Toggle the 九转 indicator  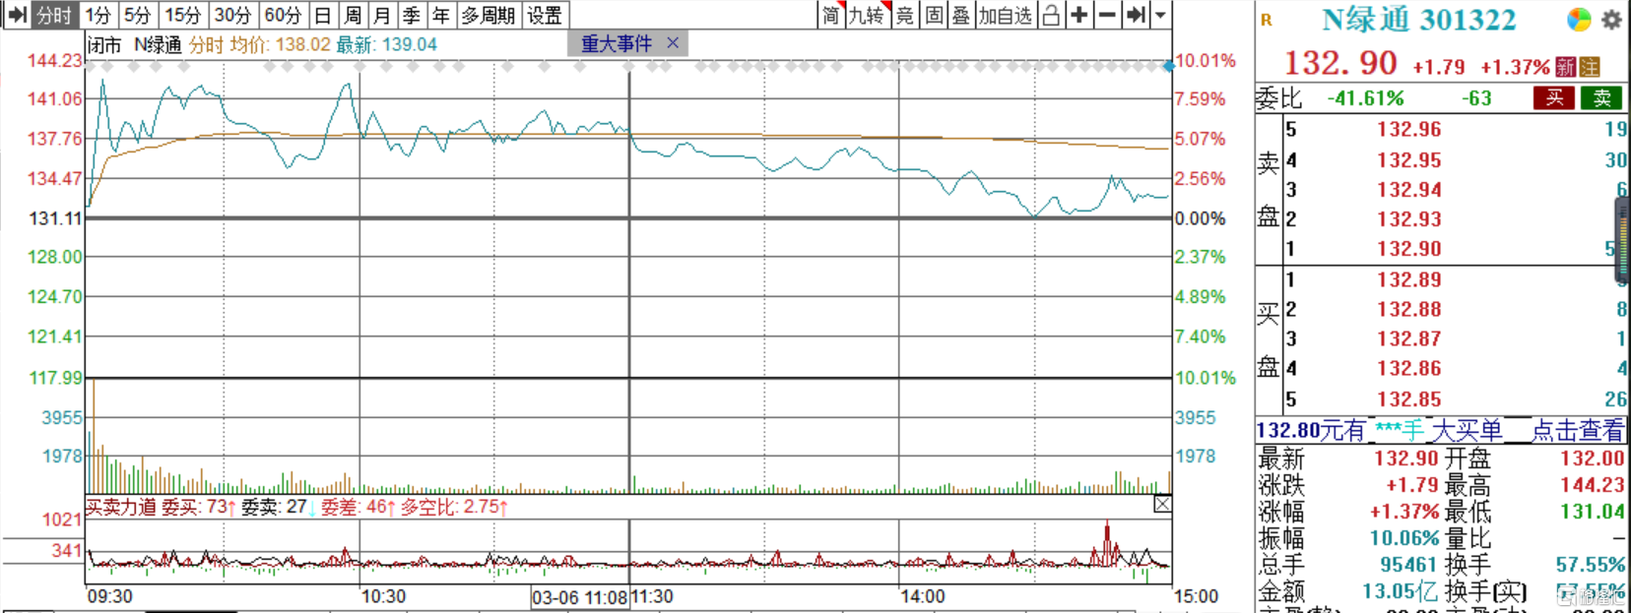coord(867,15)
